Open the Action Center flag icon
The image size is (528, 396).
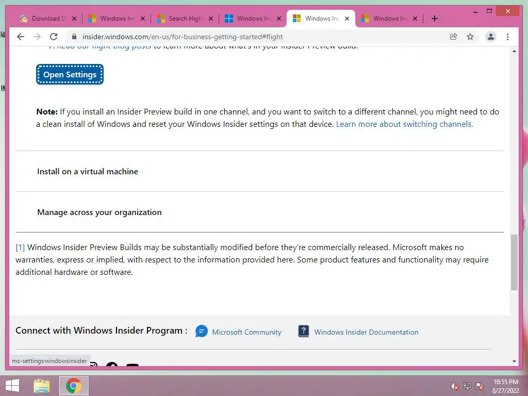pyautogui.click(x=480, y=386)
